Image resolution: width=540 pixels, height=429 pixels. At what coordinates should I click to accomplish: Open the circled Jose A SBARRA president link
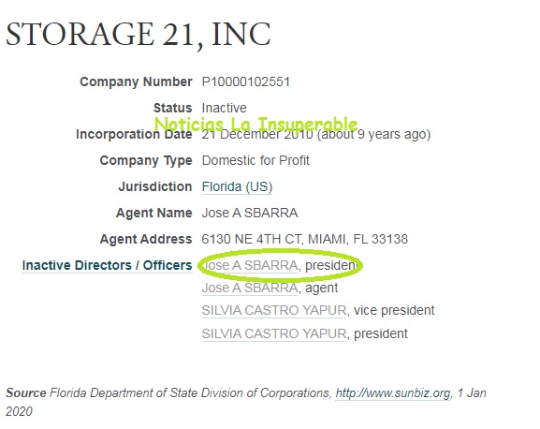(x=250, y=265)
